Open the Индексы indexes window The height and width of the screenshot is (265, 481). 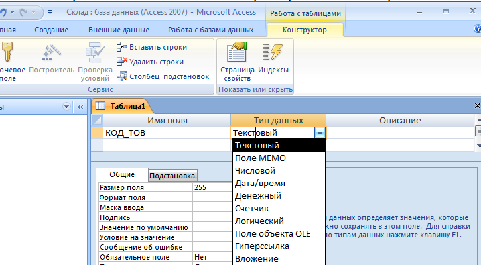(x=273, y=58)
